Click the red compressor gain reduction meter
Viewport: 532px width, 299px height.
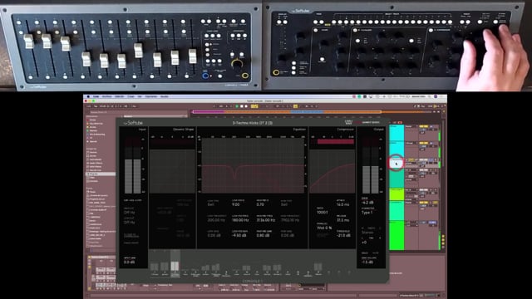click(x=335, y=142)
